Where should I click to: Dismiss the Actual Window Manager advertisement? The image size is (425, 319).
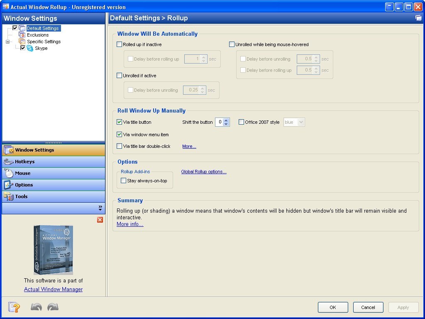click(100, 220)
